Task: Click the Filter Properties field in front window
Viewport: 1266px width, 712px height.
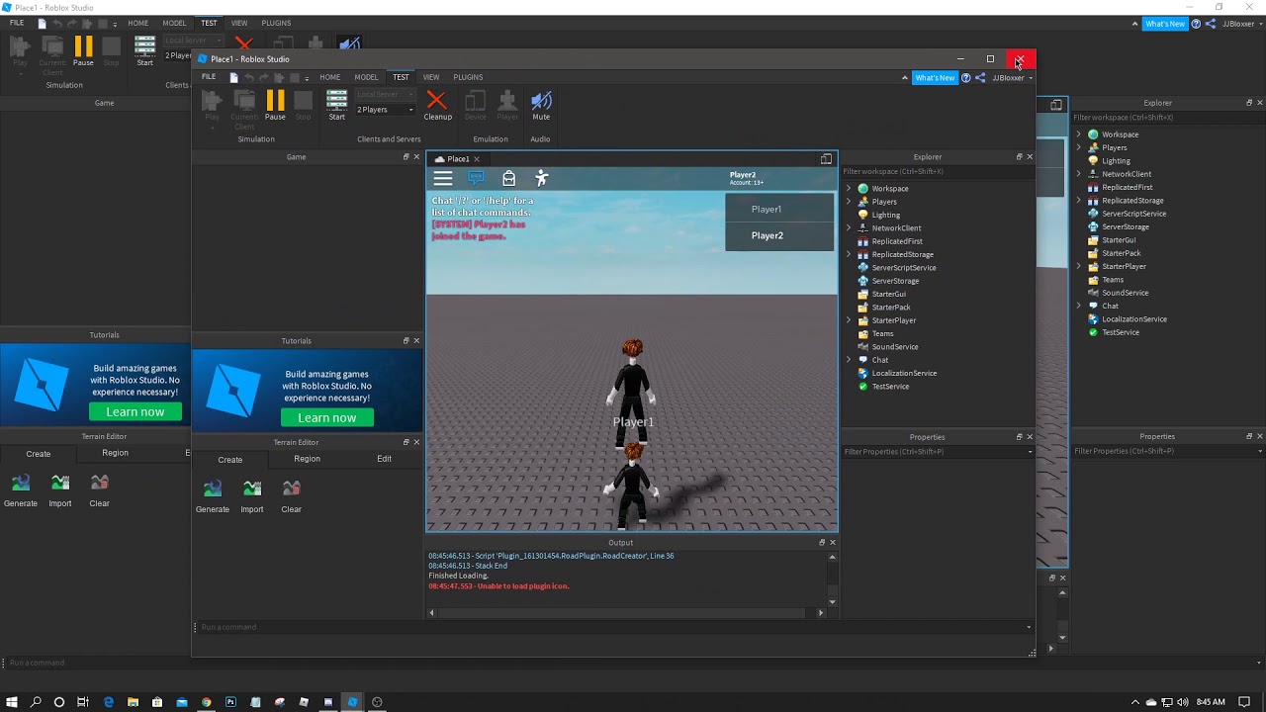Action: coord(937,452)
